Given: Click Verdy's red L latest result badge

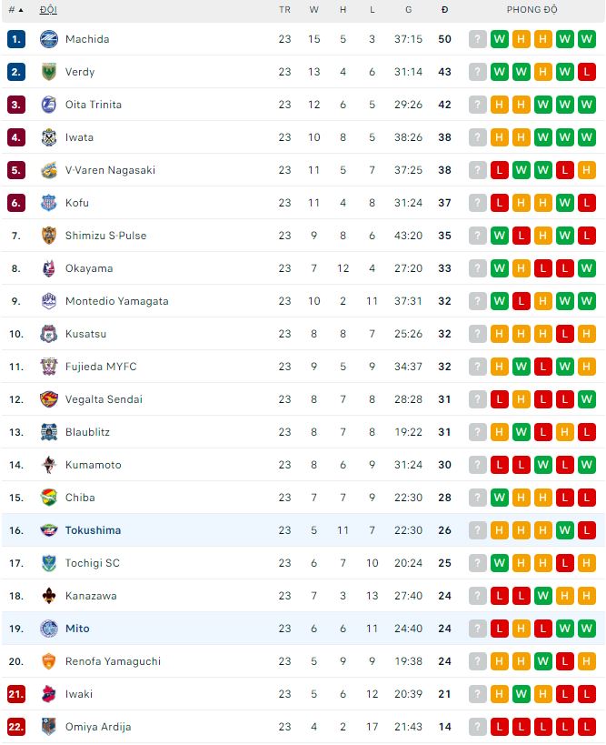Looking at the screenshot, I should pos(587,72).
